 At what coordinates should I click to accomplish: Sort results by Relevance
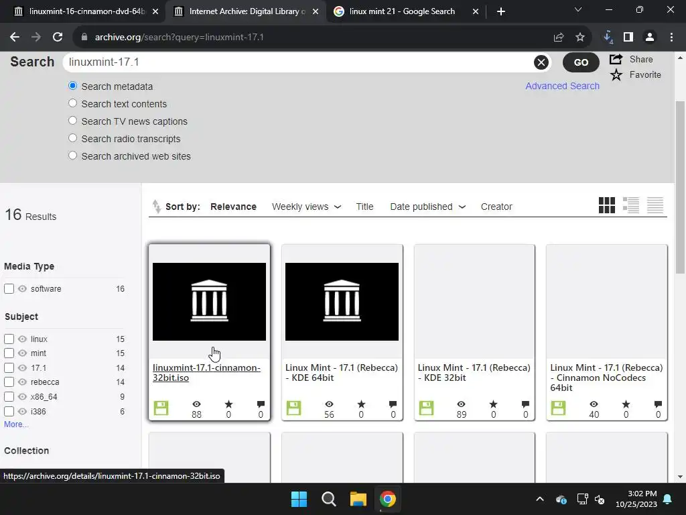coord(233,207)
